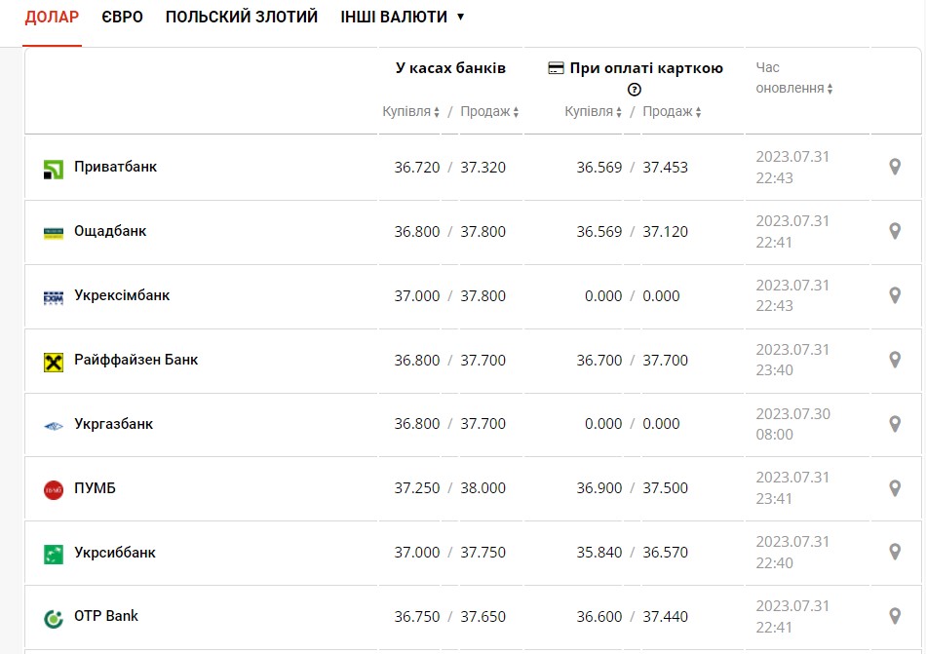Open the Укрсиббанк location map pin
Screen dimensions: 926x654
[895, 553]
